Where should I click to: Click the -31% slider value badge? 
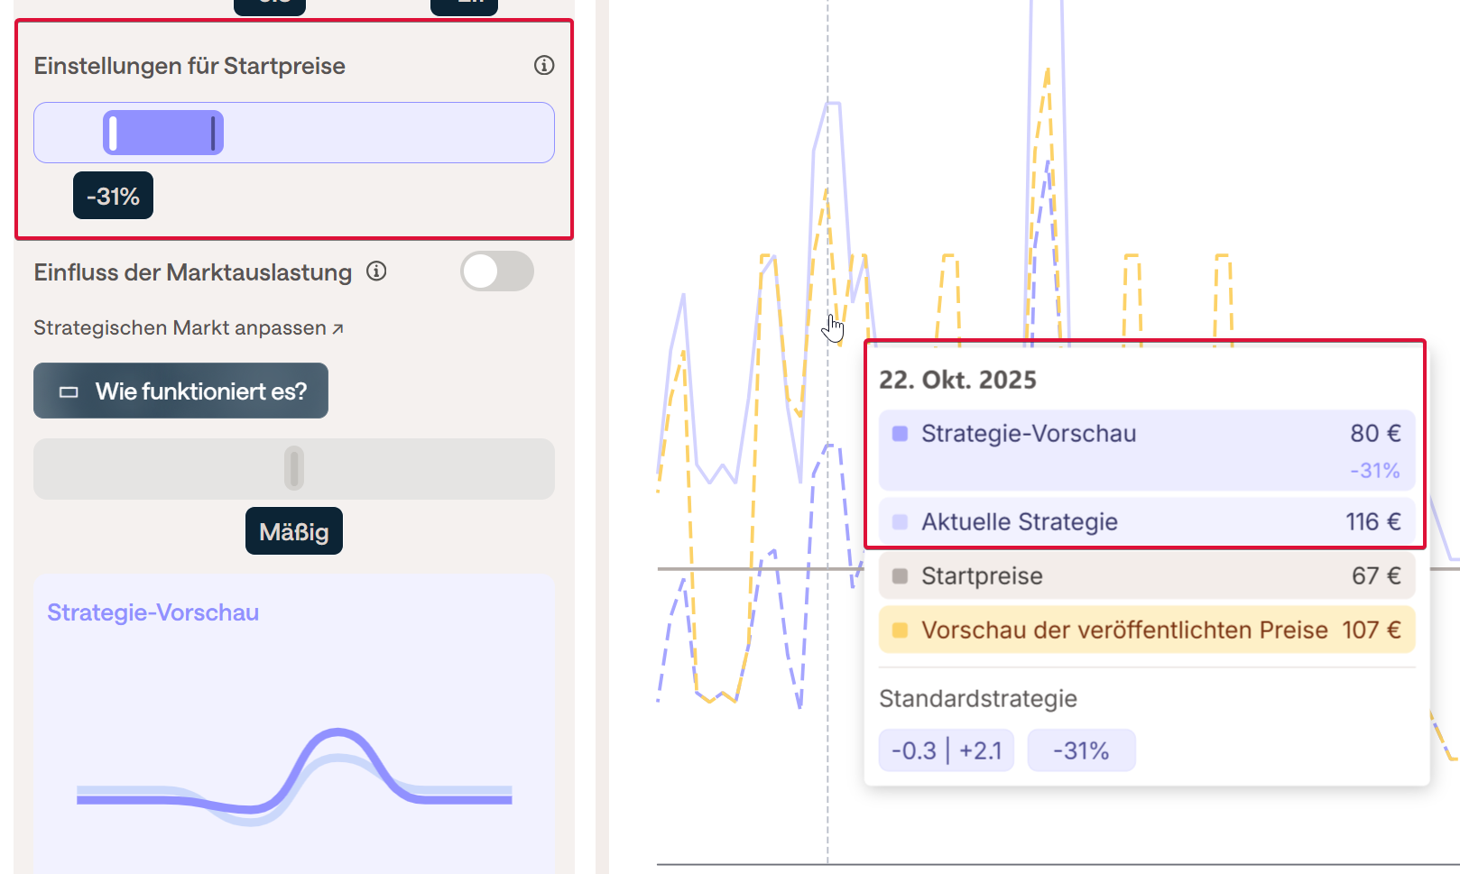[113, 196]
